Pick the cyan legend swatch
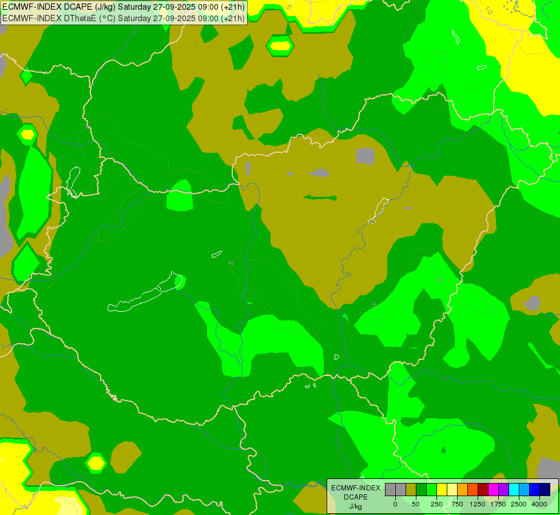 [514, 490]
